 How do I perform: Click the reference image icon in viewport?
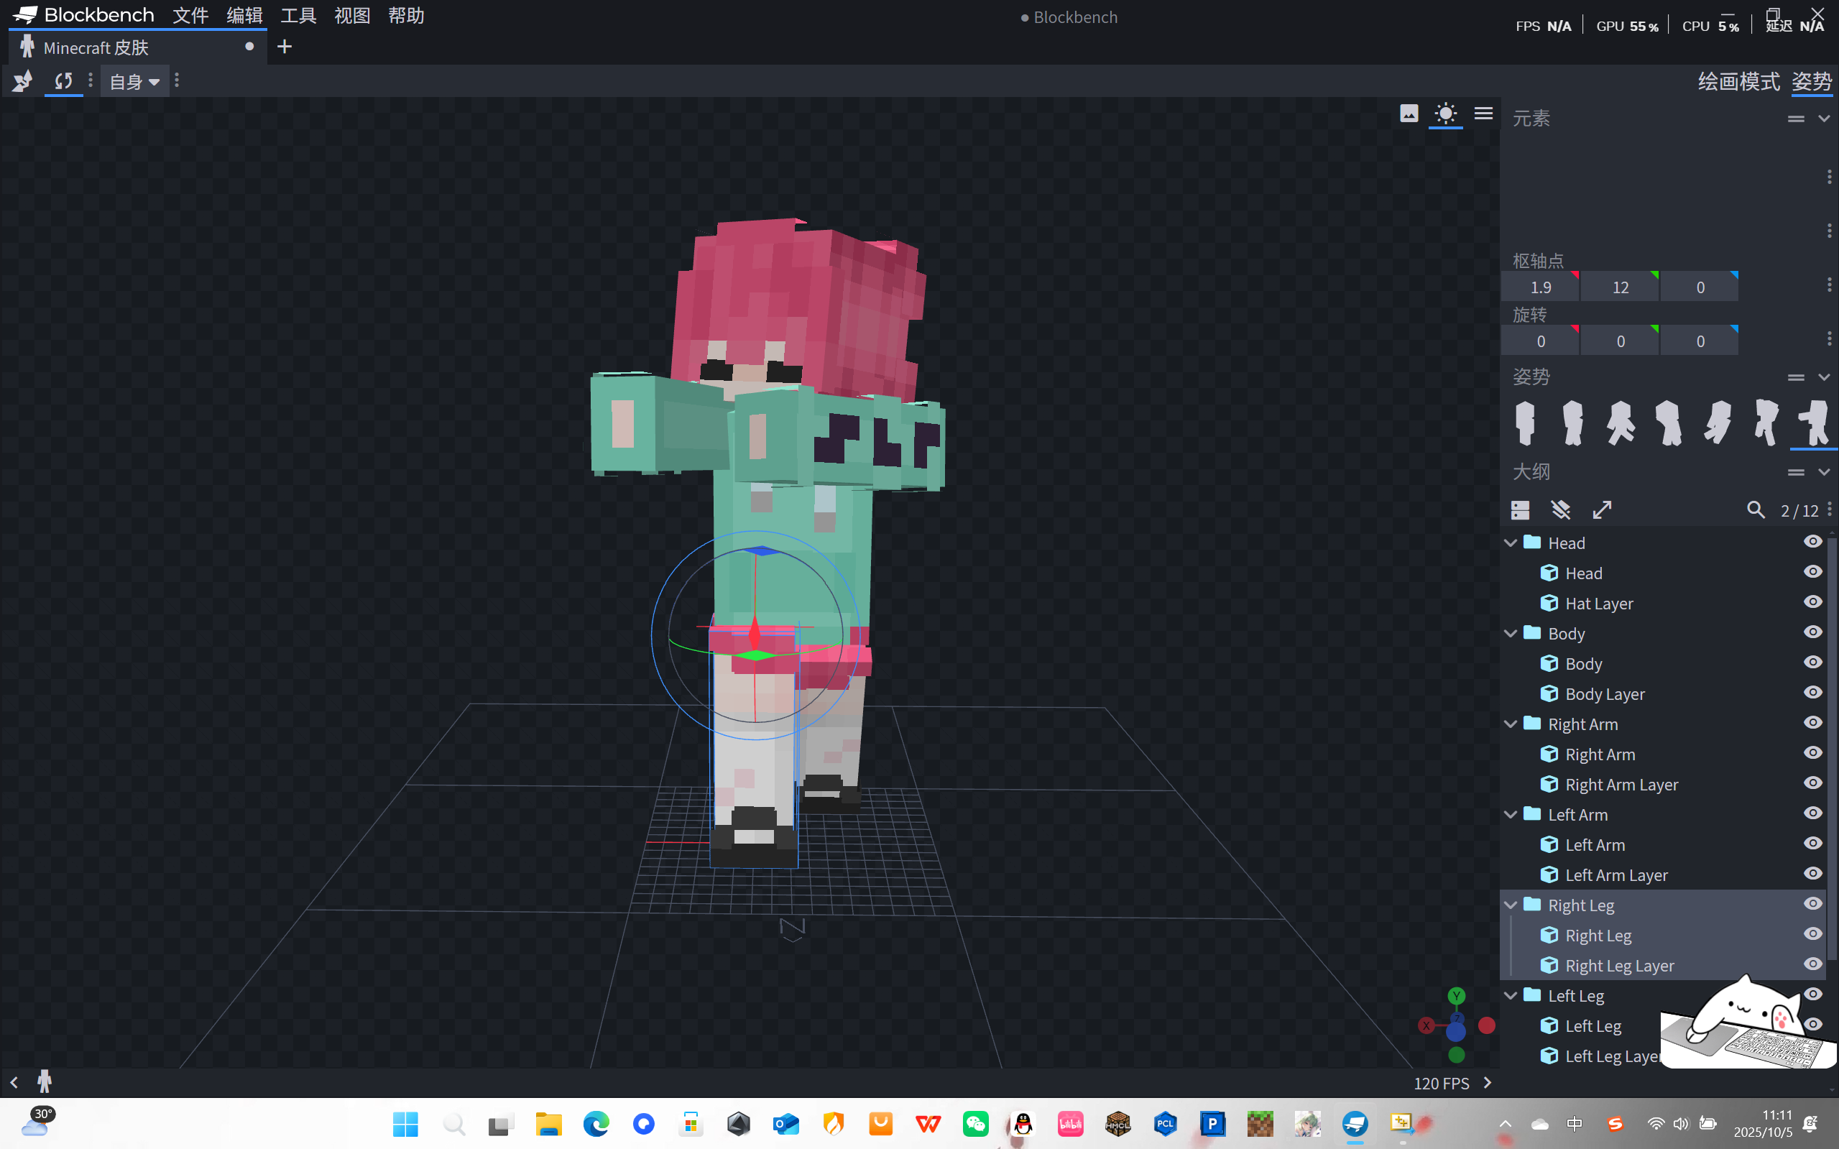(1409, 114)
